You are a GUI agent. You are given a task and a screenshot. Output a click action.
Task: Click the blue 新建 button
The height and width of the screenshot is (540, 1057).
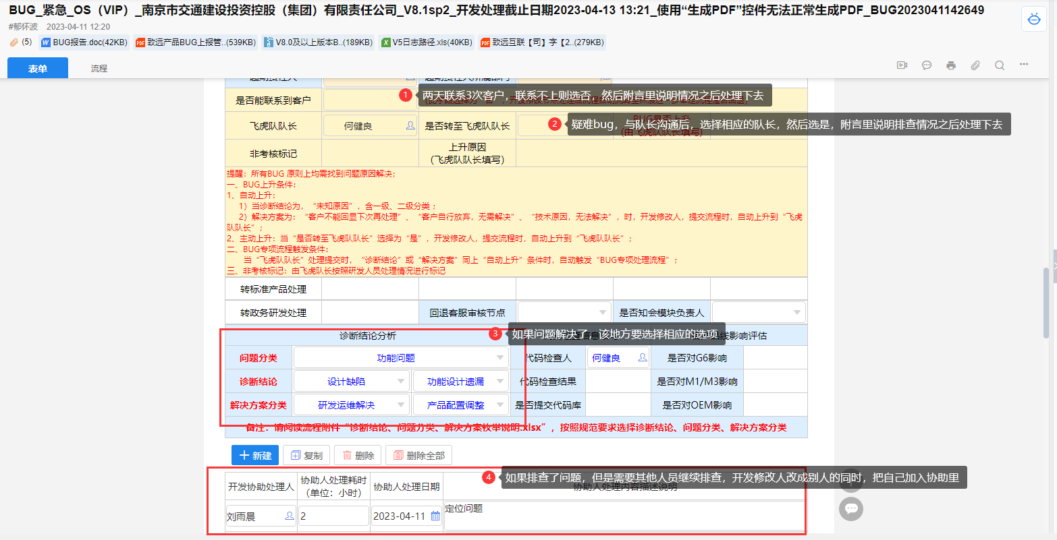click(x=254, y=455)
